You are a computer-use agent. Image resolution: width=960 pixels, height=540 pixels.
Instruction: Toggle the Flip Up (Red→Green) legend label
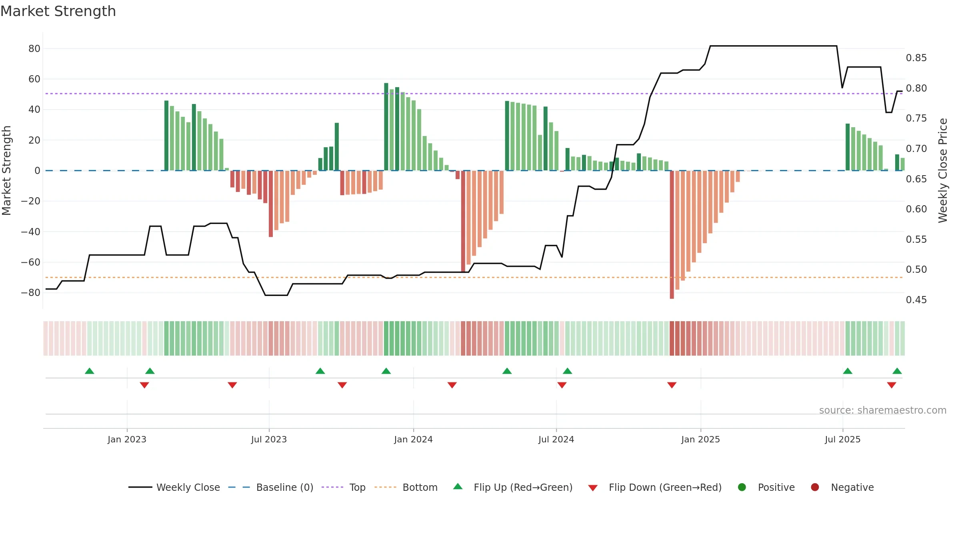[523, 487]
